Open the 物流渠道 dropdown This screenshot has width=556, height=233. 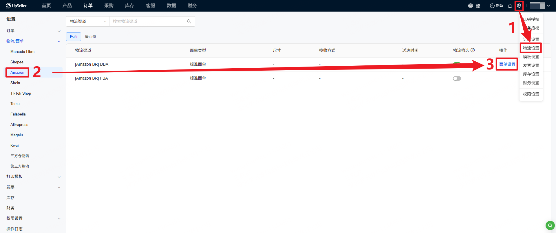click(88, 21)
